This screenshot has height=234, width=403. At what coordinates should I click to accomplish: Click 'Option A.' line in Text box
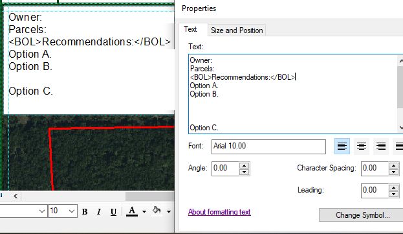204,86
